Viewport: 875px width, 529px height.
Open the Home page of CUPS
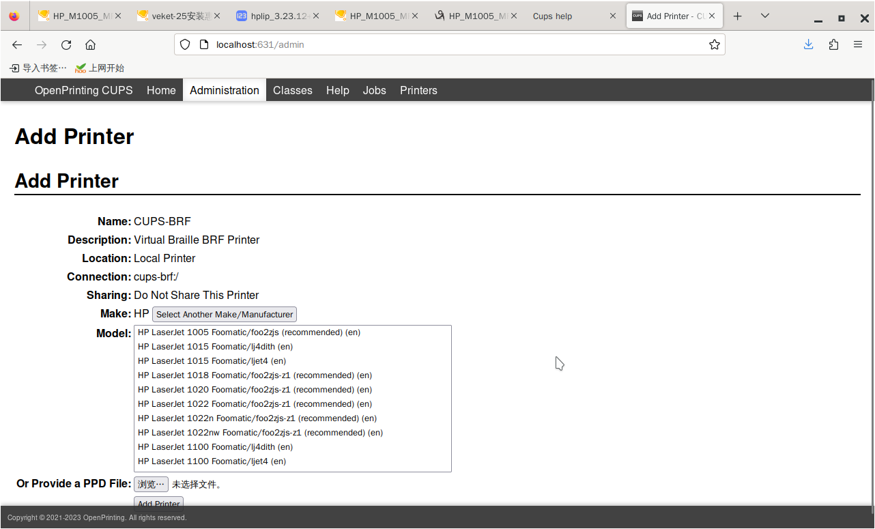pos(161,90)
